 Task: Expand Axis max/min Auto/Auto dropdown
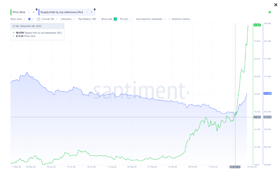[x=151, y=19]
